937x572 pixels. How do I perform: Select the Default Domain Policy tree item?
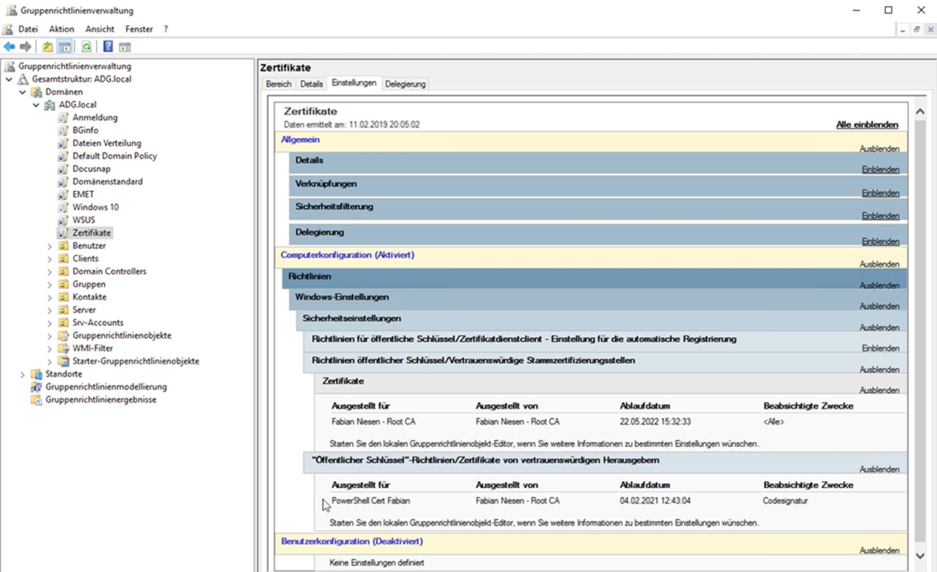[115, 156]
